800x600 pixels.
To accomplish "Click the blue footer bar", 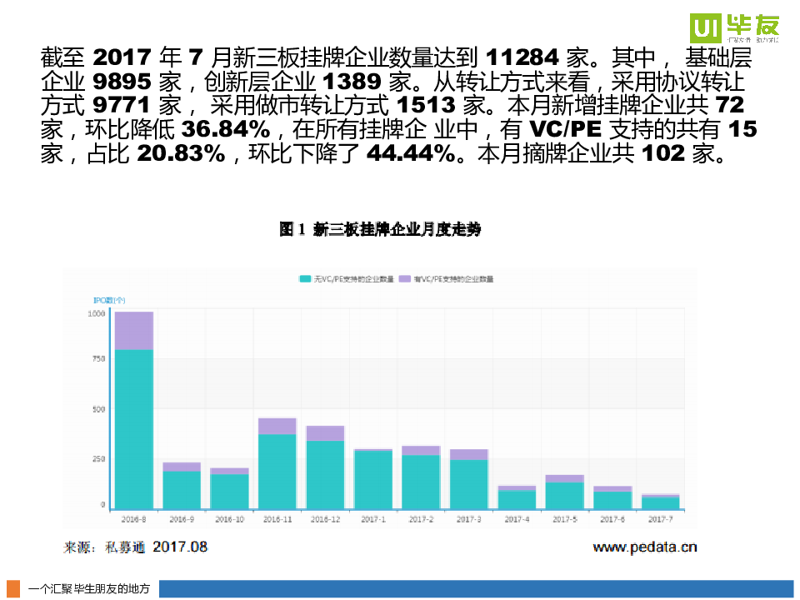I will pos(476,588).
